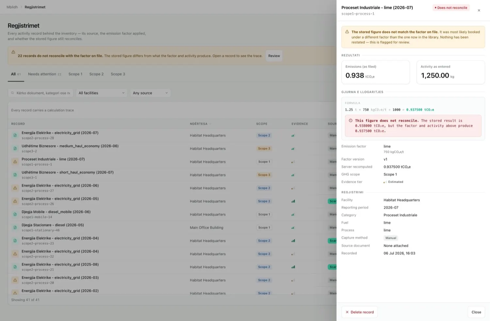Switch to the Scope 3 tab
Viewport: 490px width, 321px height.
(118, 74)
